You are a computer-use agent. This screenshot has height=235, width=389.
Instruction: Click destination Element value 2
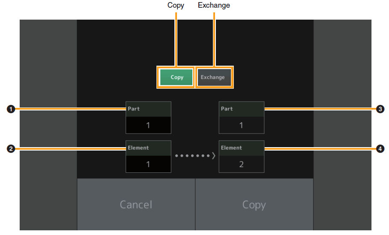pos(242,164)
